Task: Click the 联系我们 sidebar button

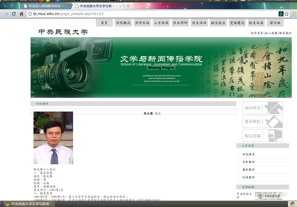Action: pyautogui.click(x=263, y=122)
